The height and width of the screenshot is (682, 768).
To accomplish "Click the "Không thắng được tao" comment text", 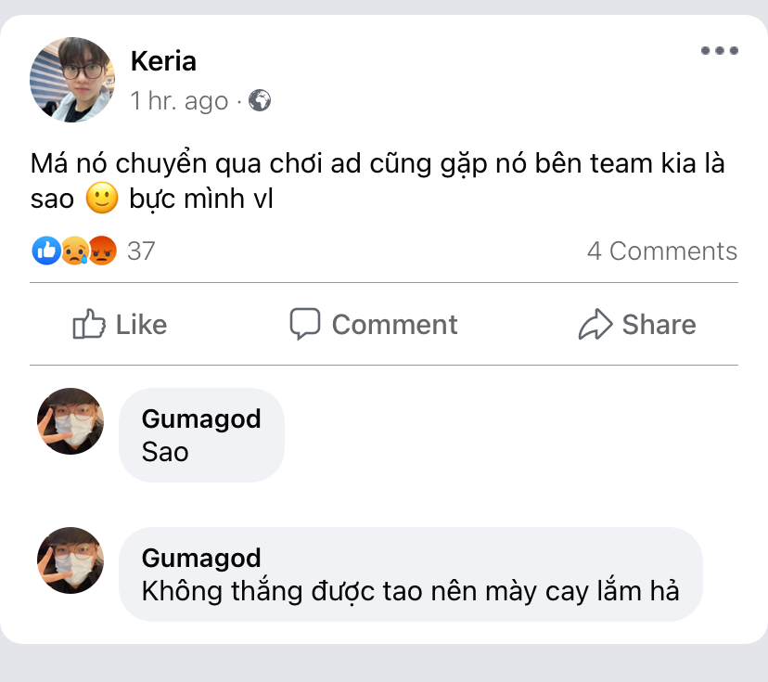I will (410, 590).
